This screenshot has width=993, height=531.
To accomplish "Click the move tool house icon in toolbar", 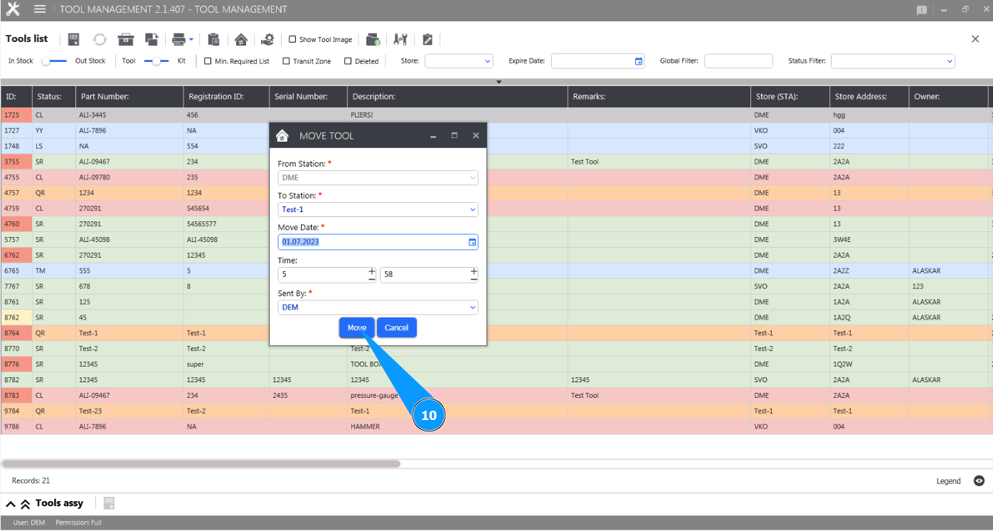I will (241, 39).
